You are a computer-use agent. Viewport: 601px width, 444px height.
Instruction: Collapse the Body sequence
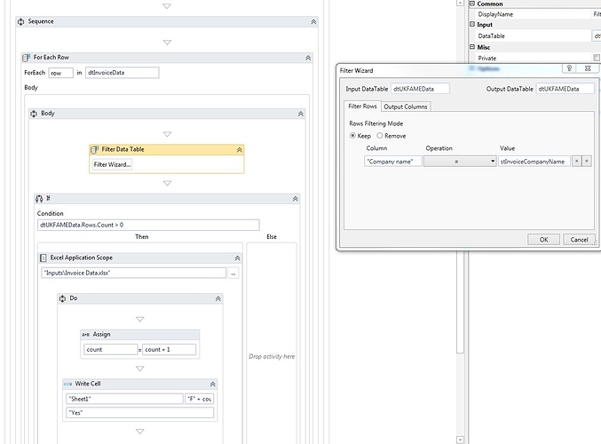pos(300,114)
